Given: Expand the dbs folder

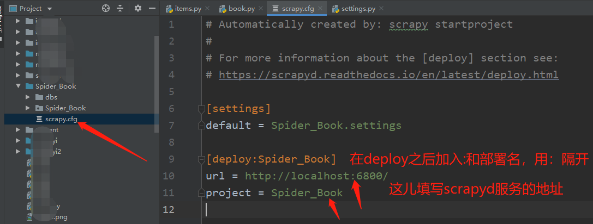Looking at the screenshot, I should coord(28,97).
